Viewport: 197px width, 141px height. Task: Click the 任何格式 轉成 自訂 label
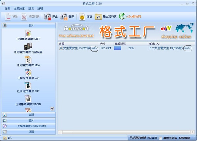coord(28,39)
